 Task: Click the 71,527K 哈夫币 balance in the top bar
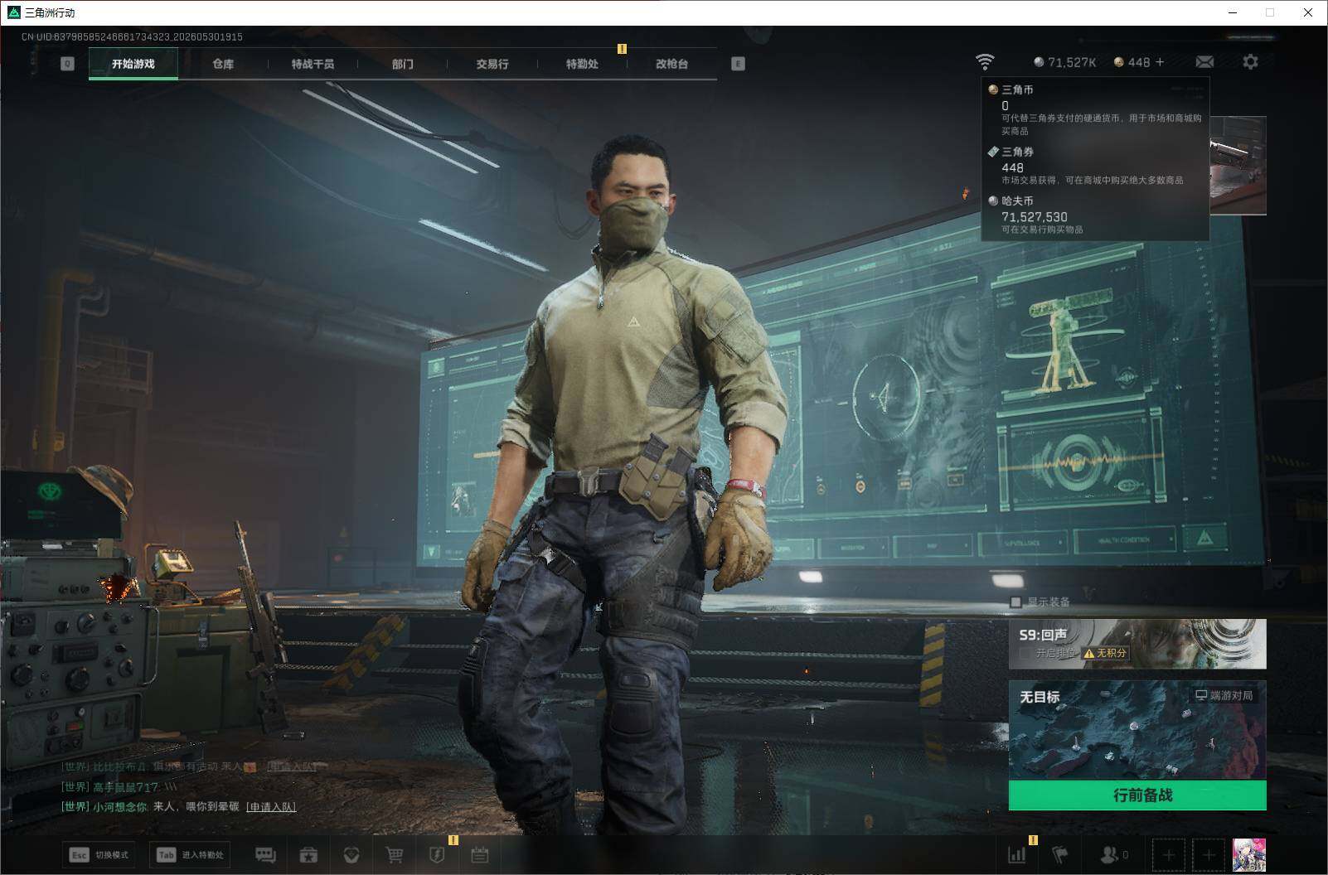click(x=1064, y=62)
